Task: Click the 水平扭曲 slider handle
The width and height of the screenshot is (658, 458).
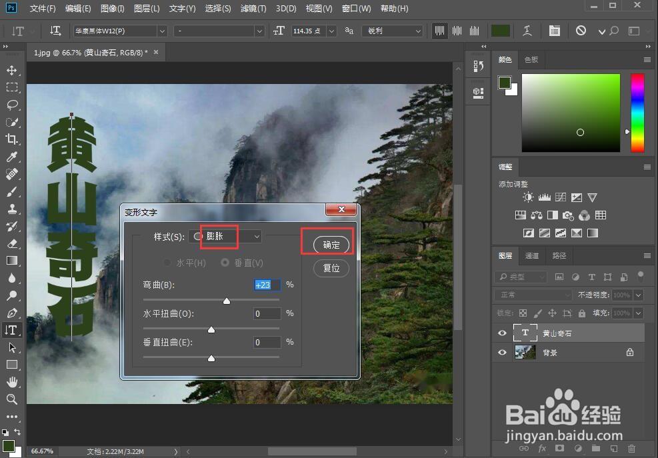Action: (211, 329)
